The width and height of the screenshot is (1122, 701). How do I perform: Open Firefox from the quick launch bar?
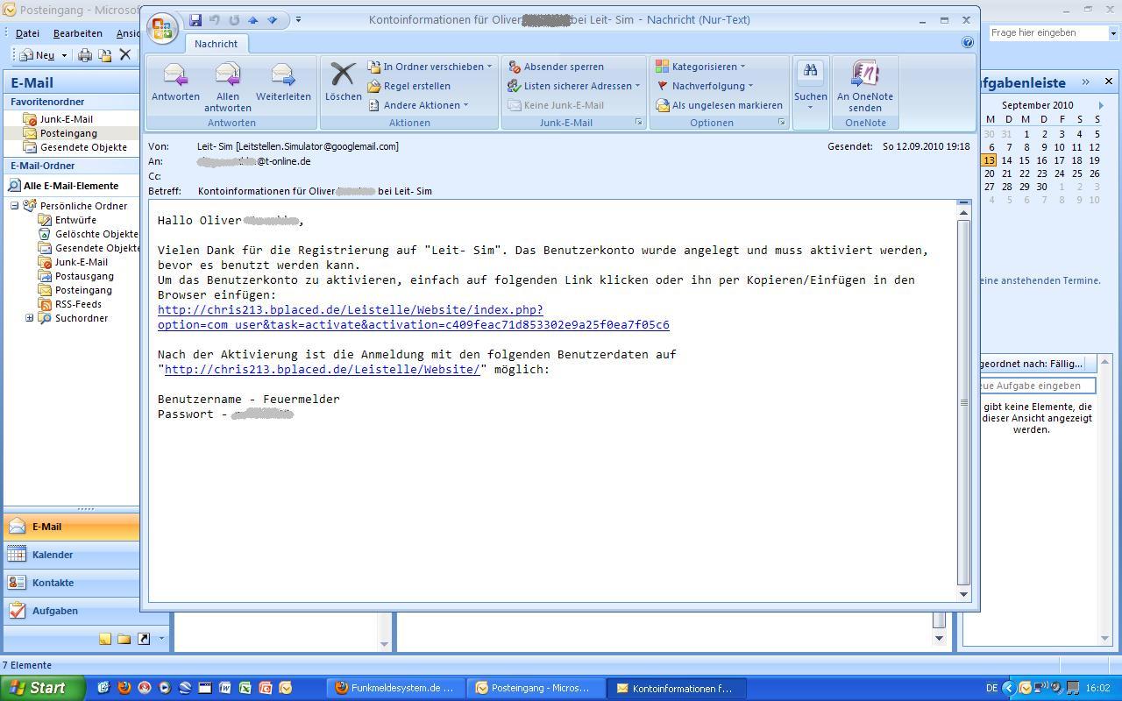coord(124,688)
